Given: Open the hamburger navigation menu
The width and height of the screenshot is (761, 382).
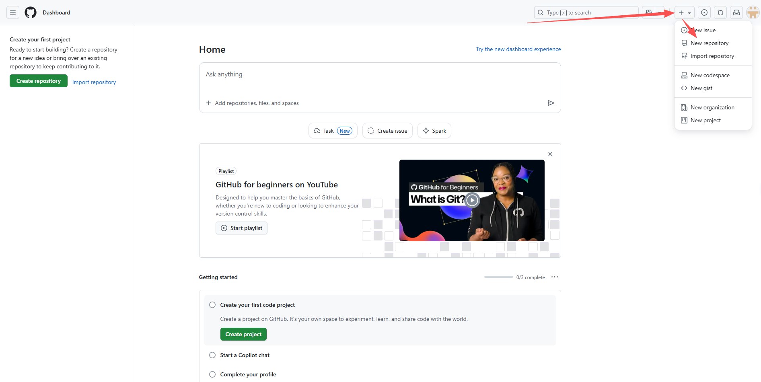Looking at the screenshot, I should [13, 13].
